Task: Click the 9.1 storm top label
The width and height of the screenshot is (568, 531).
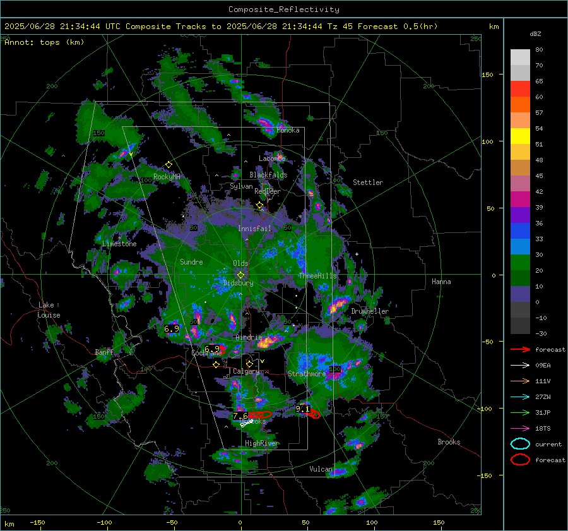Action: point(302,409)
